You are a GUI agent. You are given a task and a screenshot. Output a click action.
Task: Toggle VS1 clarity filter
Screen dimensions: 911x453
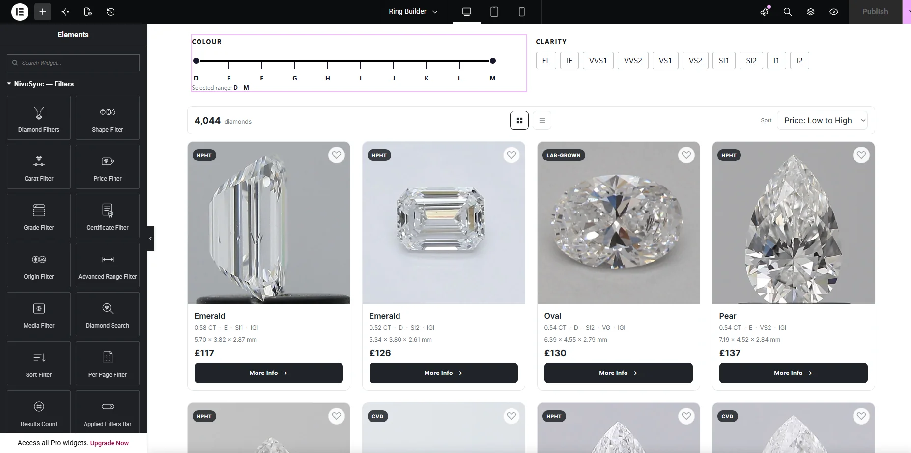pos(665,61)
